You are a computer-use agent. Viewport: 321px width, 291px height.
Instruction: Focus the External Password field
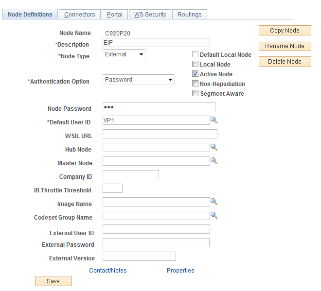click(156, 242)
